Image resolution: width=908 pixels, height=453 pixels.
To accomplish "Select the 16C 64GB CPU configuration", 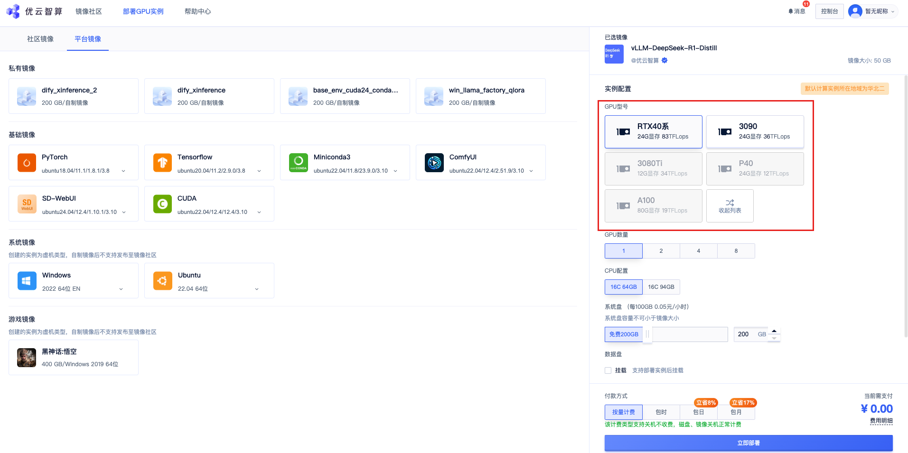I will pos(624,287).
